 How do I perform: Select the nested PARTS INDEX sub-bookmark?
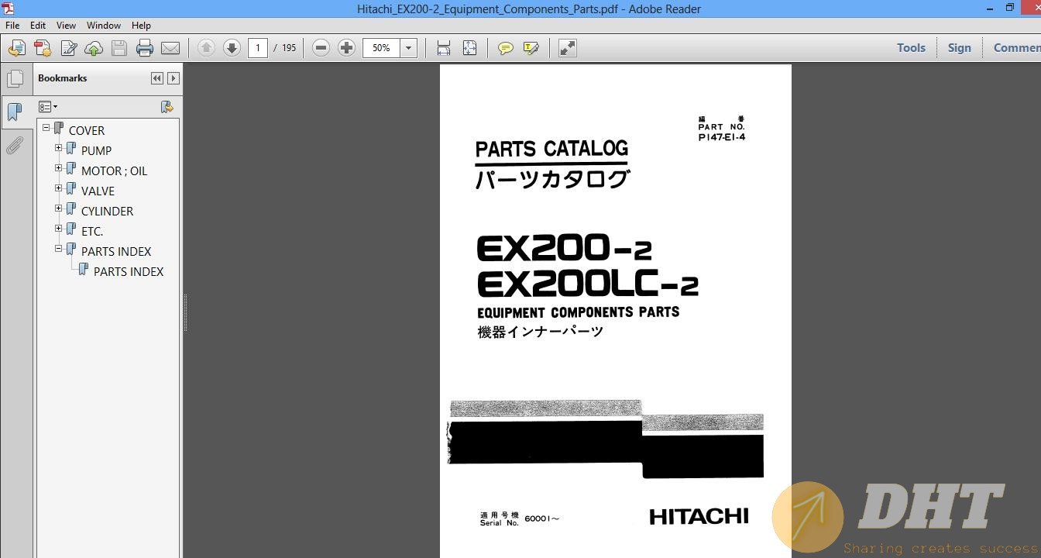tap(129, 272)
